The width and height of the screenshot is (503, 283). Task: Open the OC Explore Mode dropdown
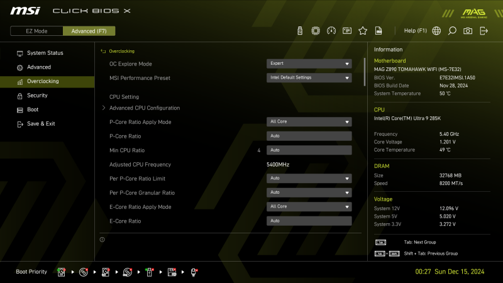click(309, 64)
